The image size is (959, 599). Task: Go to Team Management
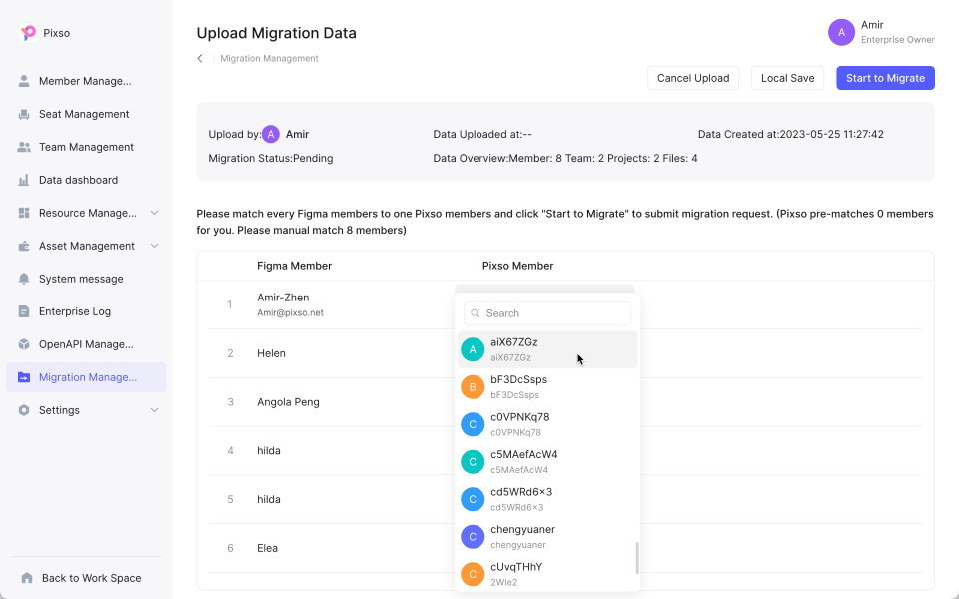tap(86, 147)
